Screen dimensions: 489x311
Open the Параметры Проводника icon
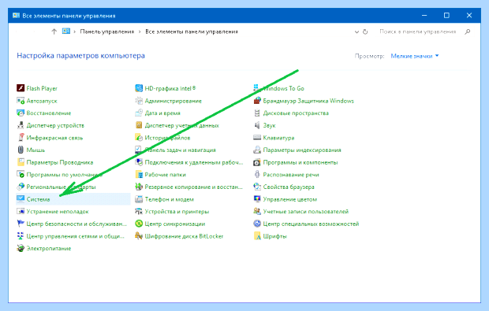21,162
